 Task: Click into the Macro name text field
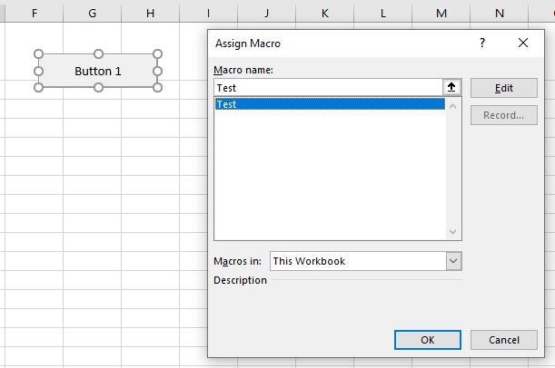(327, 88)
